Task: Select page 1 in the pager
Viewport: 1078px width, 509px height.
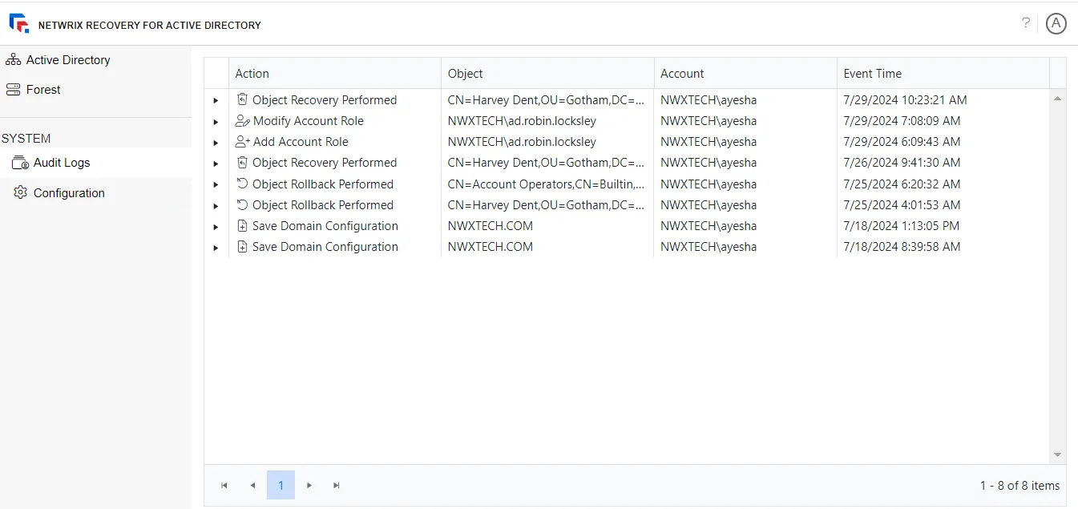Action: pyautogui.click(x=281, y=485)
